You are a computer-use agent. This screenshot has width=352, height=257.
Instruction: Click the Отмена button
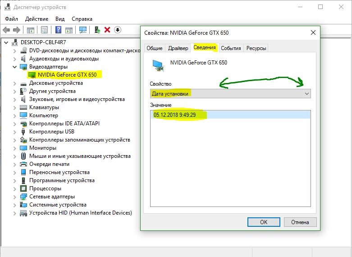300,222
